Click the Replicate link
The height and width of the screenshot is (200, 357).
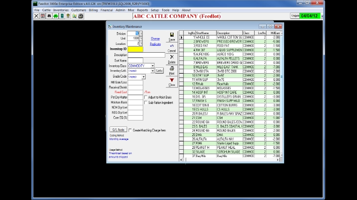[156, 44]
